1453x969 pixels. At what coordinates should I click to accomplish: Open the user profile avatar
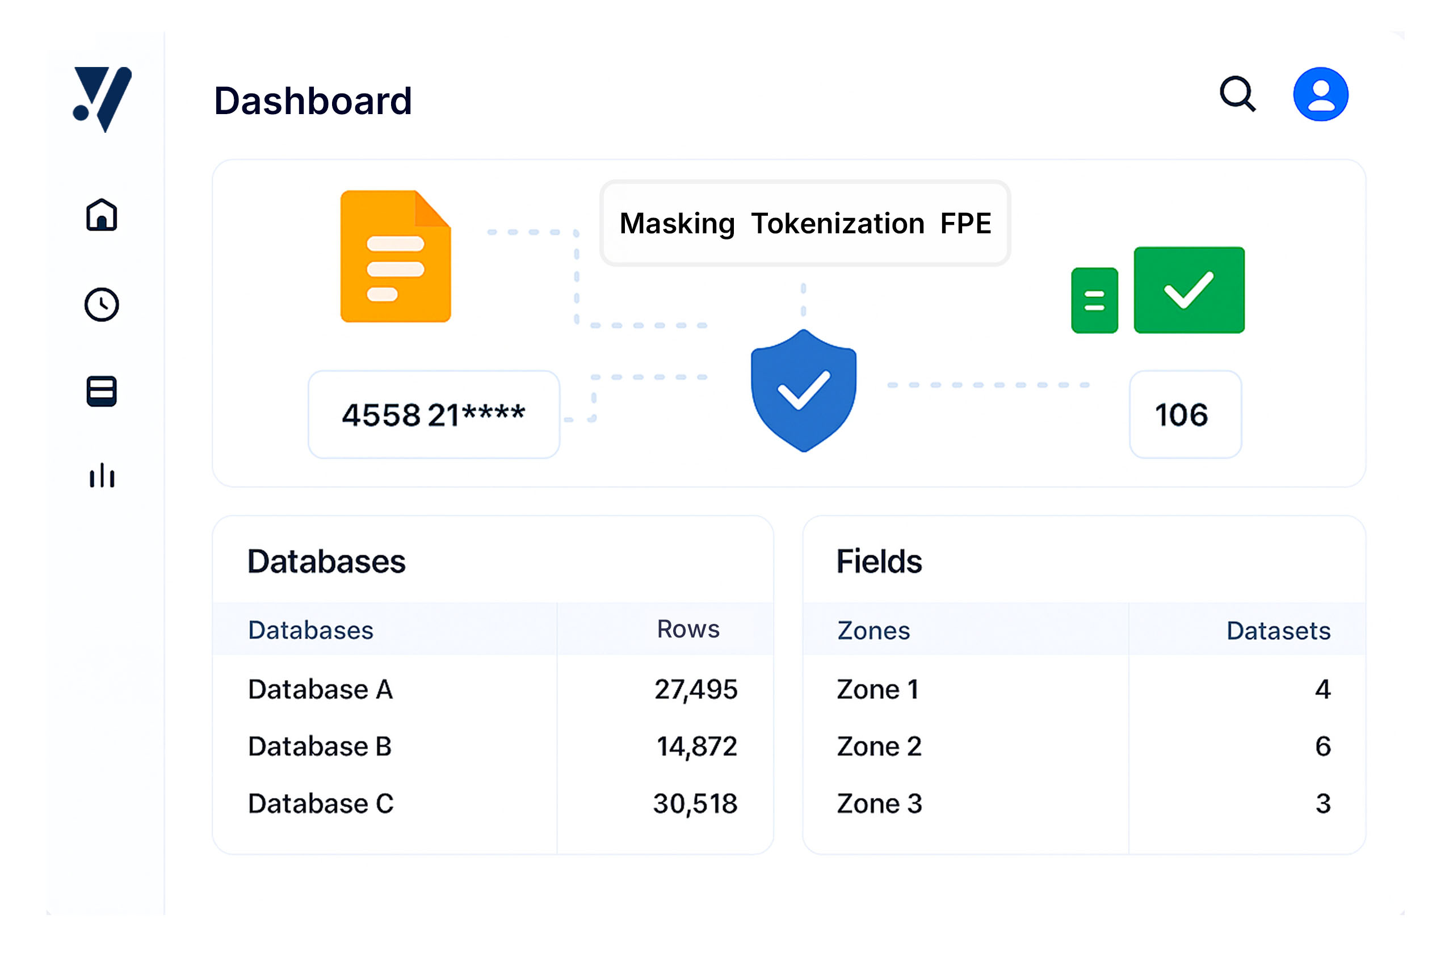(1320, 95)
